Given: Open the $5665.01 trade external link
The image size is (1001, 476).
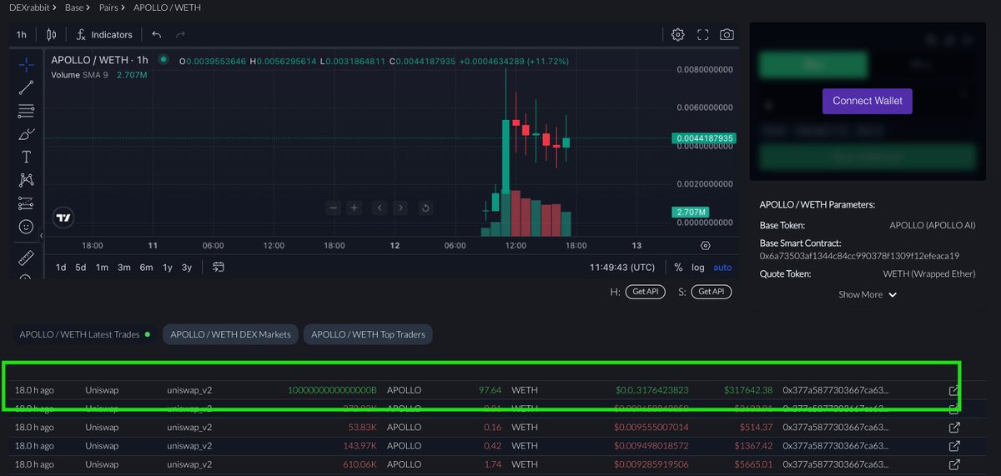Looking at the screenshot, I should click(954, 464).
